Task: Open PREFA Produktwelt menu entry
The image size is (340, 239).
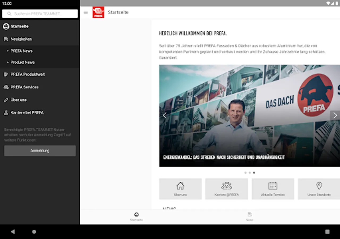Action: 40,74
